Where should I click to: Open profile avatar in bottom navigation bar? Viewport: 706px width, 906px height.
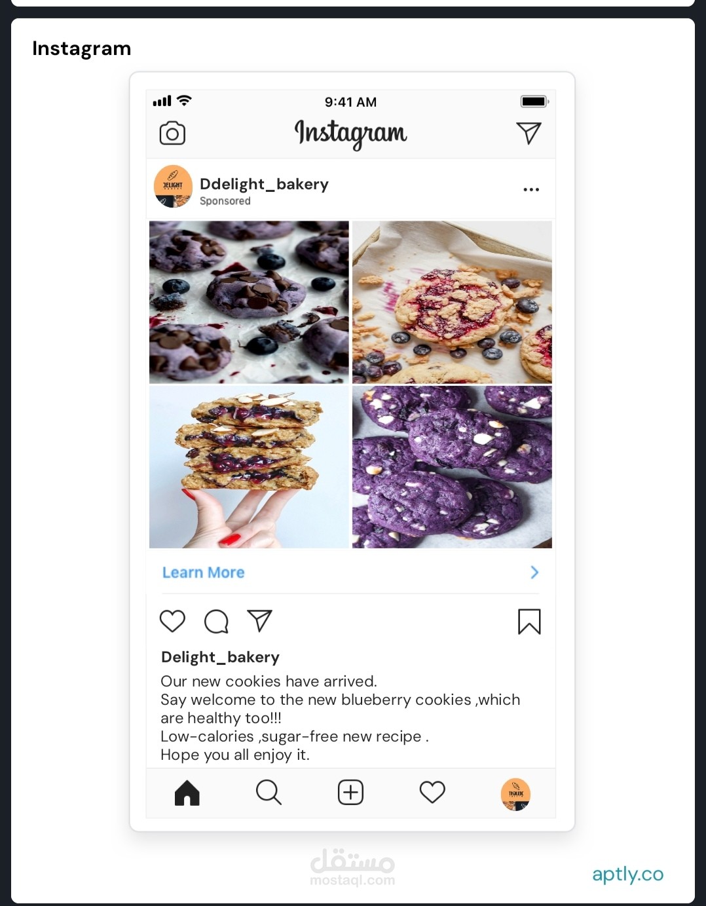click(x=515, y=794)
